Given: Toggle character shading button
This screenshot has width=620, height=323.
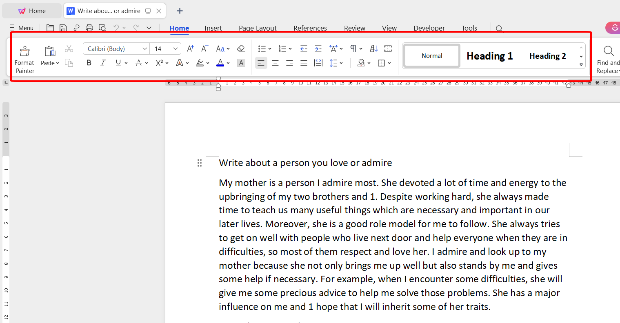Looking at the screenshot, I should coord(241,63).
